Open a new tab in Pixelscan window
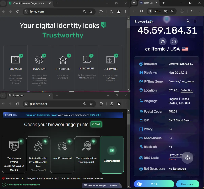The image size is (204, 189). (x=57, y=95)
